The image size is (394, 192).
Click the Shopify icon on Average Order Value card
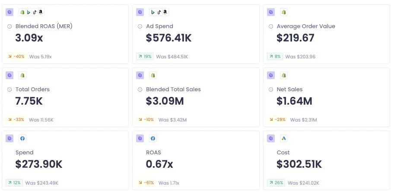point(284,12)
